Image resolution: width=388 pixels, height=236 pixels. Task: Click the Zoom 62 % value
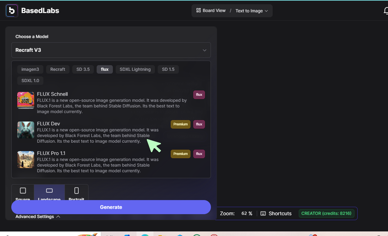coord(247,213)
